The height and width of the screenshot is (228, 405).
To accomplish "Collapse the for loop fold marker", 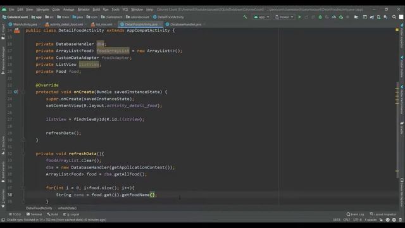I will 23,188.
